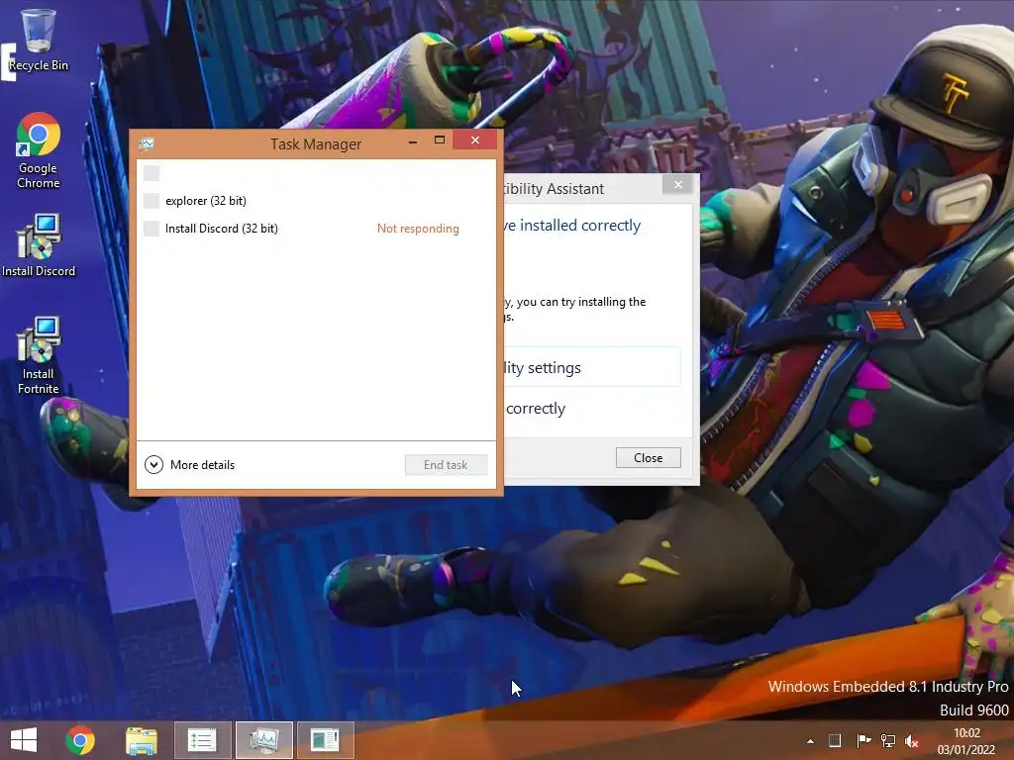Open network status tray icon
Image resolution: width=1014 pixels, height=760 pixels.
click(x=888, y=741)
